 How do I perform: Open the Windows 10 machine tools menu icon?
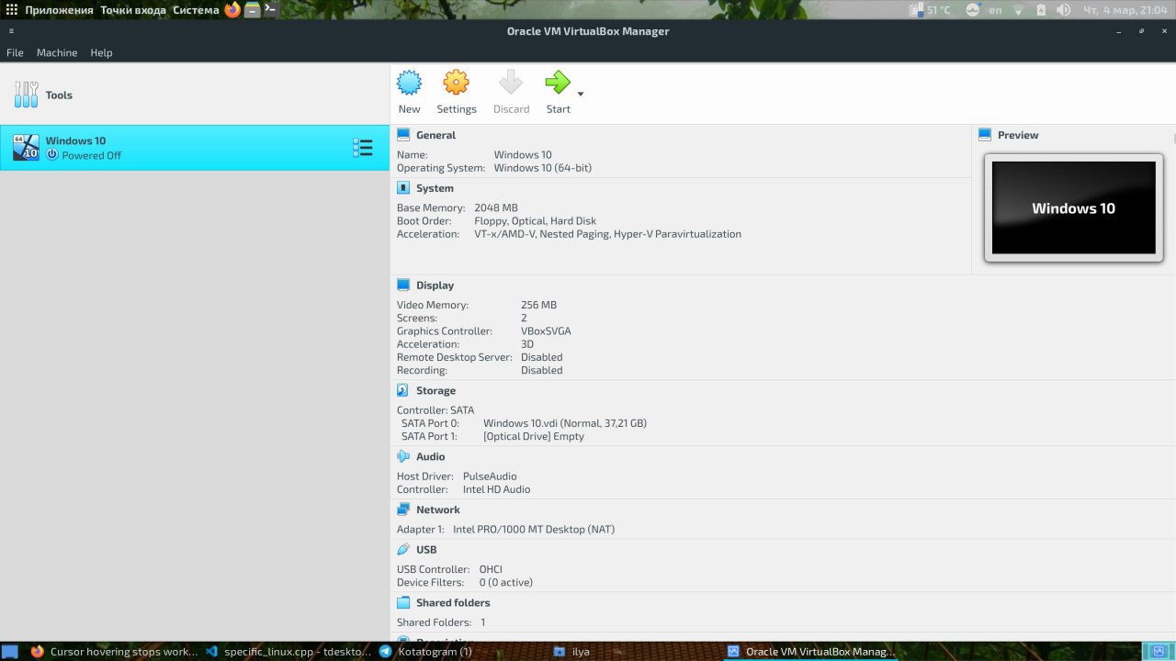tap(363, 148)
